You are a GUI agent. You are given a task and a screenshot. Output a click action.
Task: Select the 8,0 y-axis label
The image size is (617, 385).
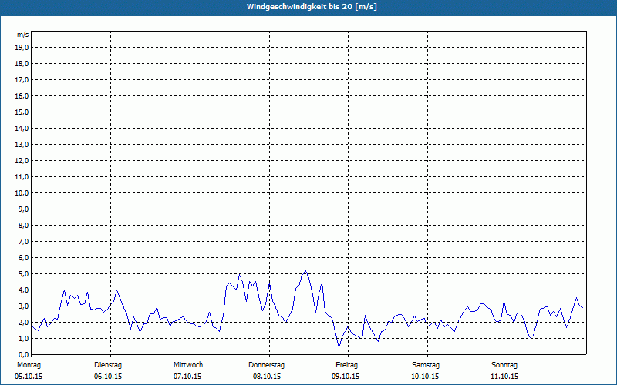click(x=23, y=225)
